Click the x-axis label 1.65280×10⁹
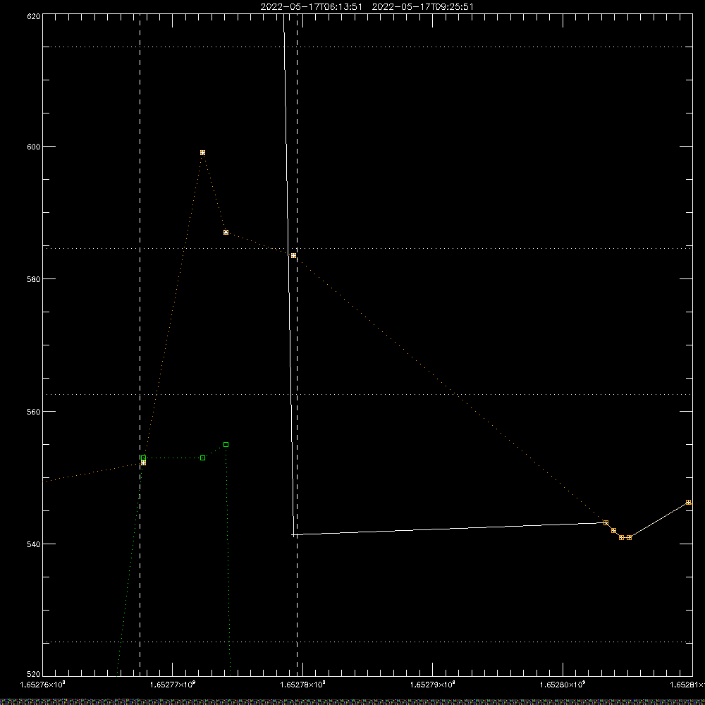The width and height of the screenshot is (705, 705). click(563, 685)
